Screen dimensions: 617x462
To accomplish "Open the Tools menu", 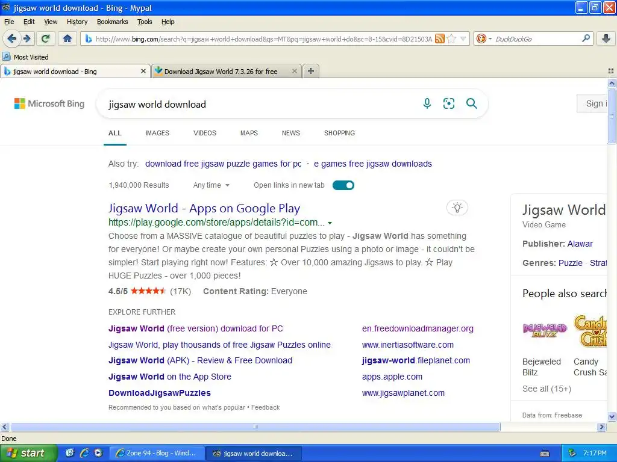I will (145, 22).
